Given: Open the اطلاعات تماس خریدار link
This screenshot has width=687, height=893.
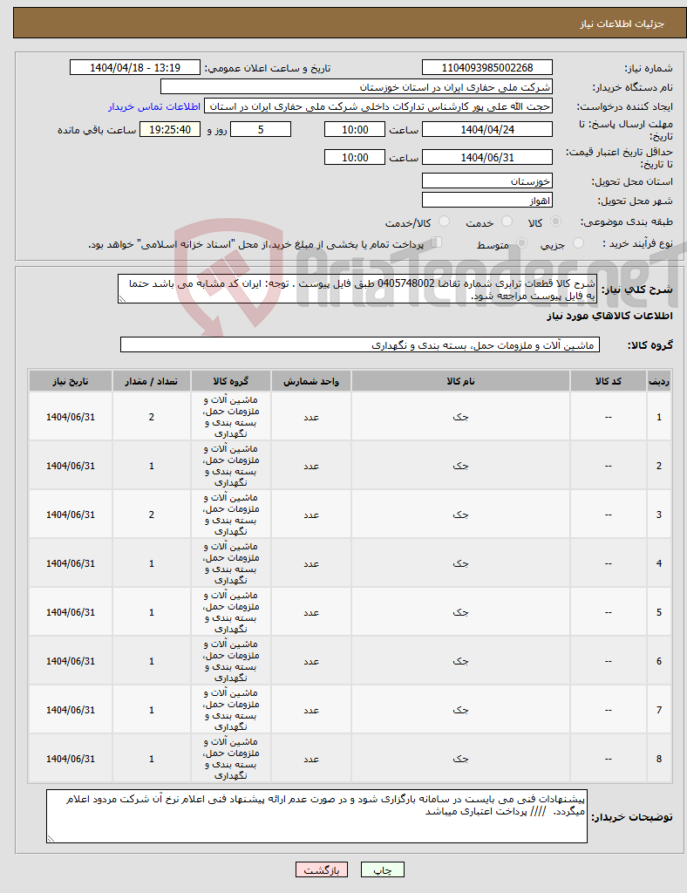Looking at the screenshot, I should click(x=154, y=107).
